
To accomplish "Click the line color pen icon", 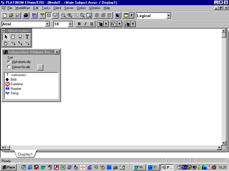I will pos(127,24).
